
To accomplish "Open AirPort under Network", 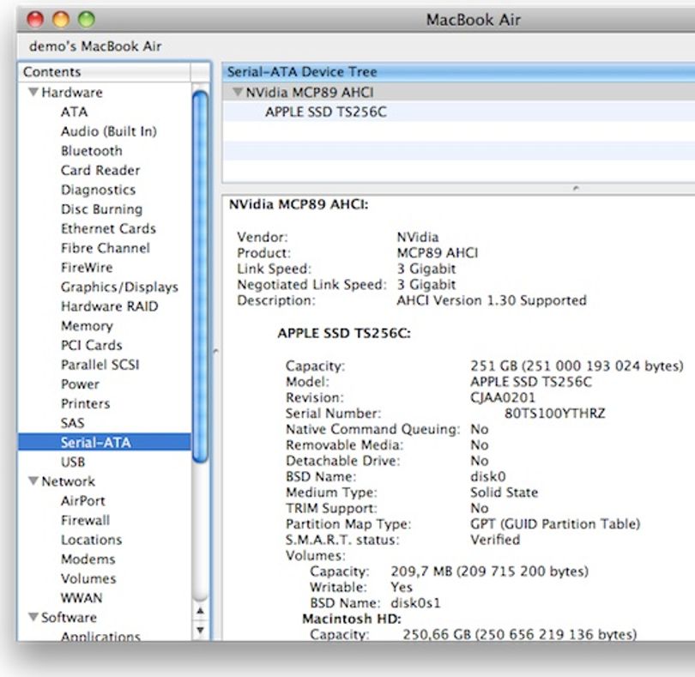I will 83,500.
